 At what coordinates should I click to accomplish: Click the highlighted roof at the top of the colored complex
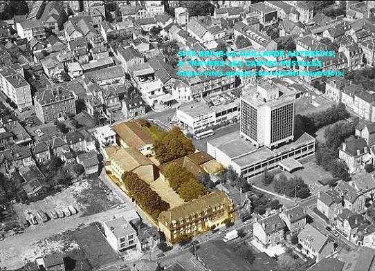134,135
